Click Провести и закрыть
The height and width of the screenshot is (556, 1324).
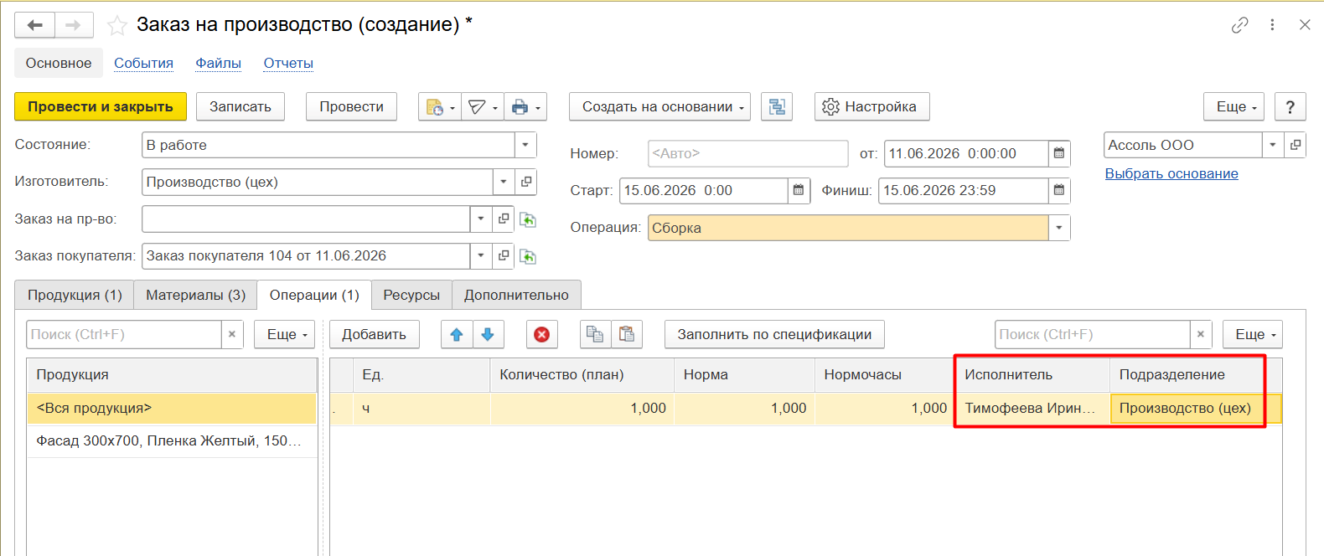[x=101, y=107]
